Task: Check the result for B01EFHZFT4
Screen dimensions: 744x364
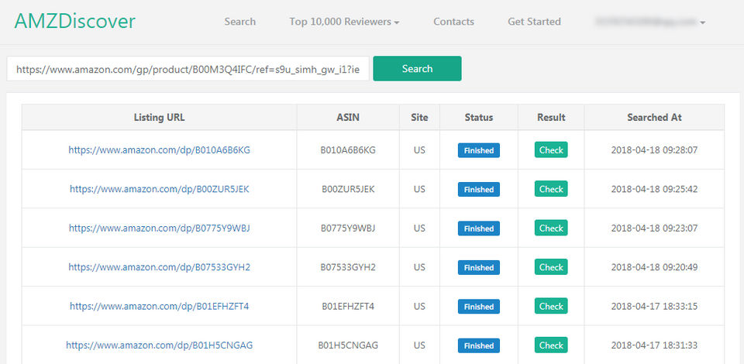Action: [x=551, y=306]
